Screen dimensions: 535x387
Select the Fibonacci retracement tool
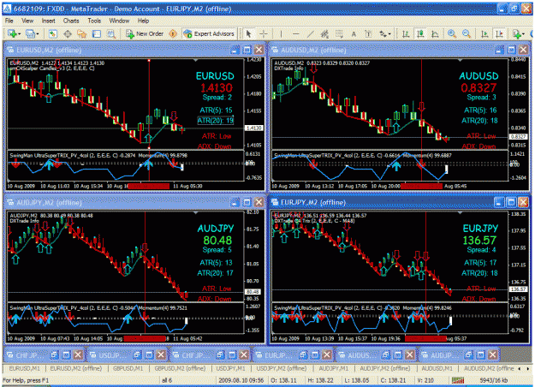pos(339,33)
